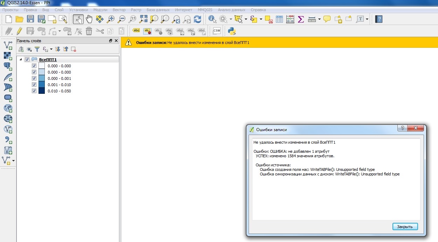Show the Statistical Summary sigma icon

[300, 19]
